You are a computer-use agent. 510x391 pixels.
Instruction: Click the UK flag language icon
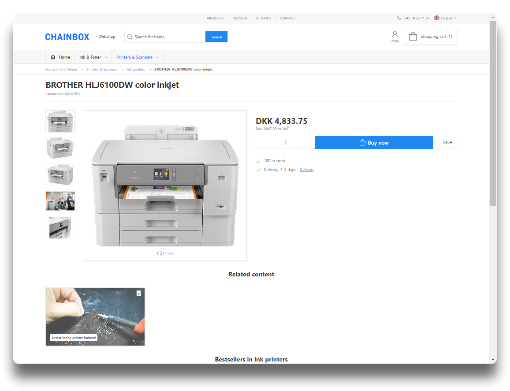click(x=437, y=18)
